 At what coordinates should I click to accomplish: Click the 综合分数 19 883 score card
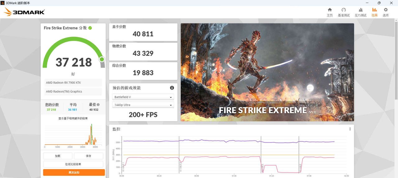point(143,71)
